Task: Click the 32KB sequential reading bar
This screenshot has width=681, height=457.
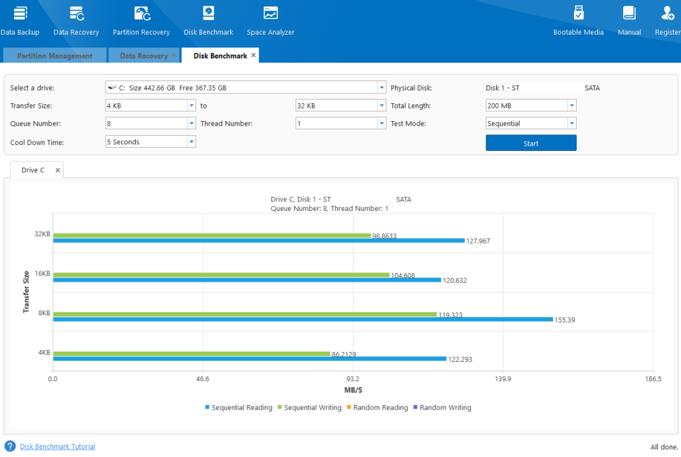Action: pos(259,240)
